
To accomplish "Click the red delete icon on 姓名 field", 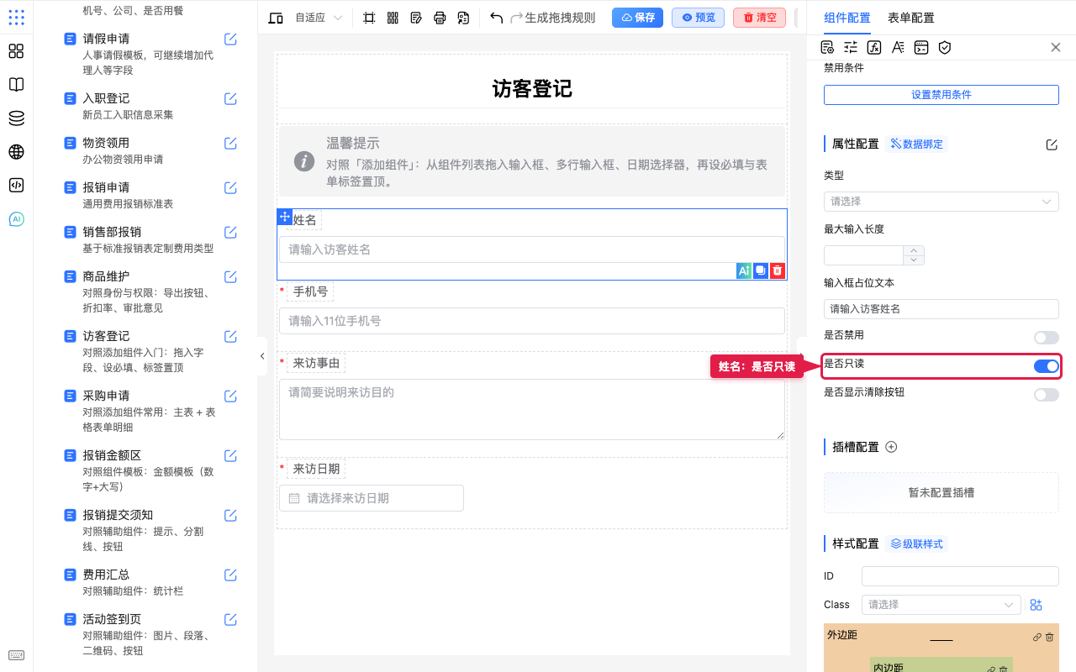I will (x=778, y=270).
